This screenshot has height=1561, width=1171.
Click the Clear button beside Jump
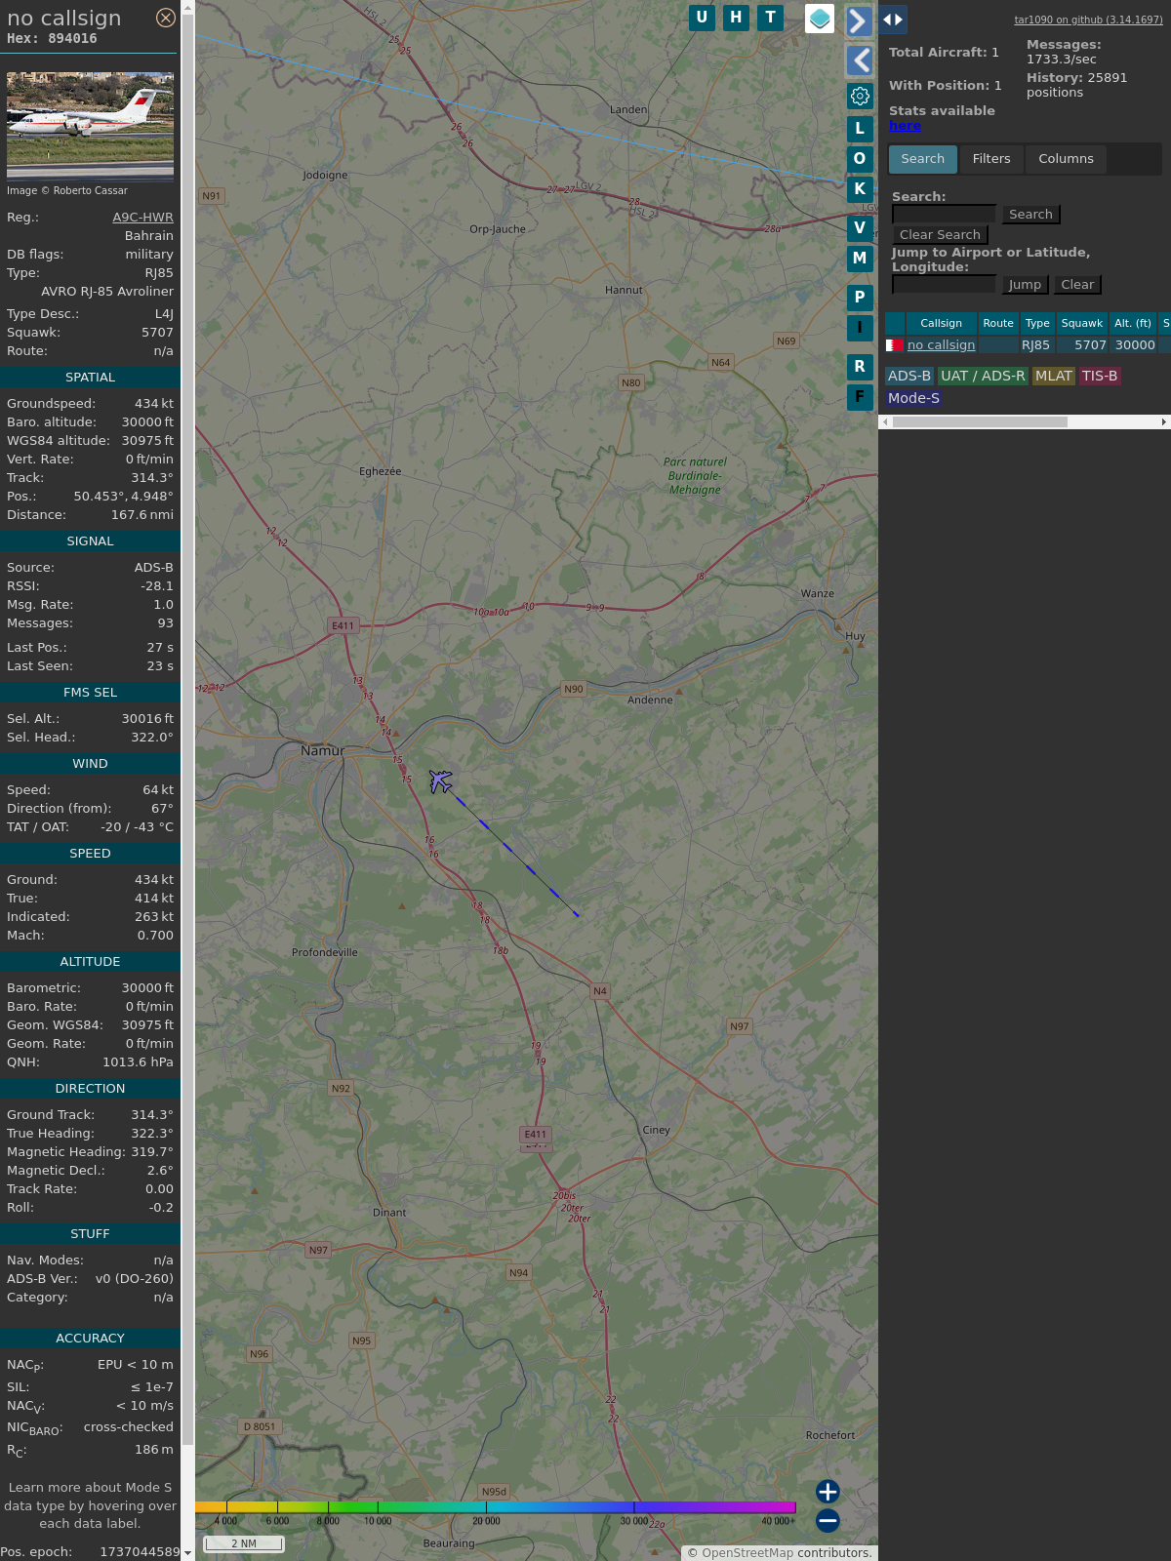[1077, 285]
